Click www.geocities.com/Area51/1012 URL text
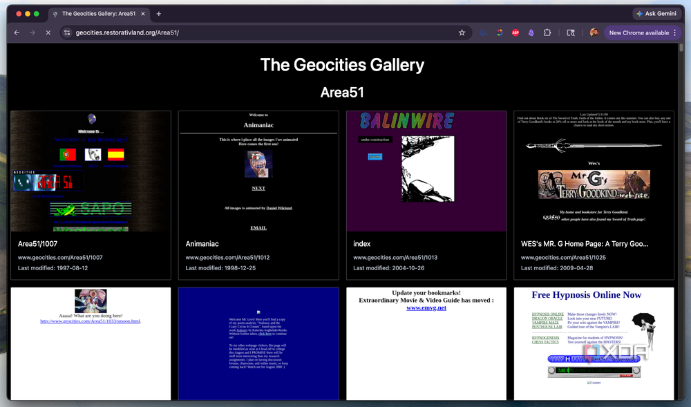The width and height of the screenshot is (691, 407). tap(227, 257)
